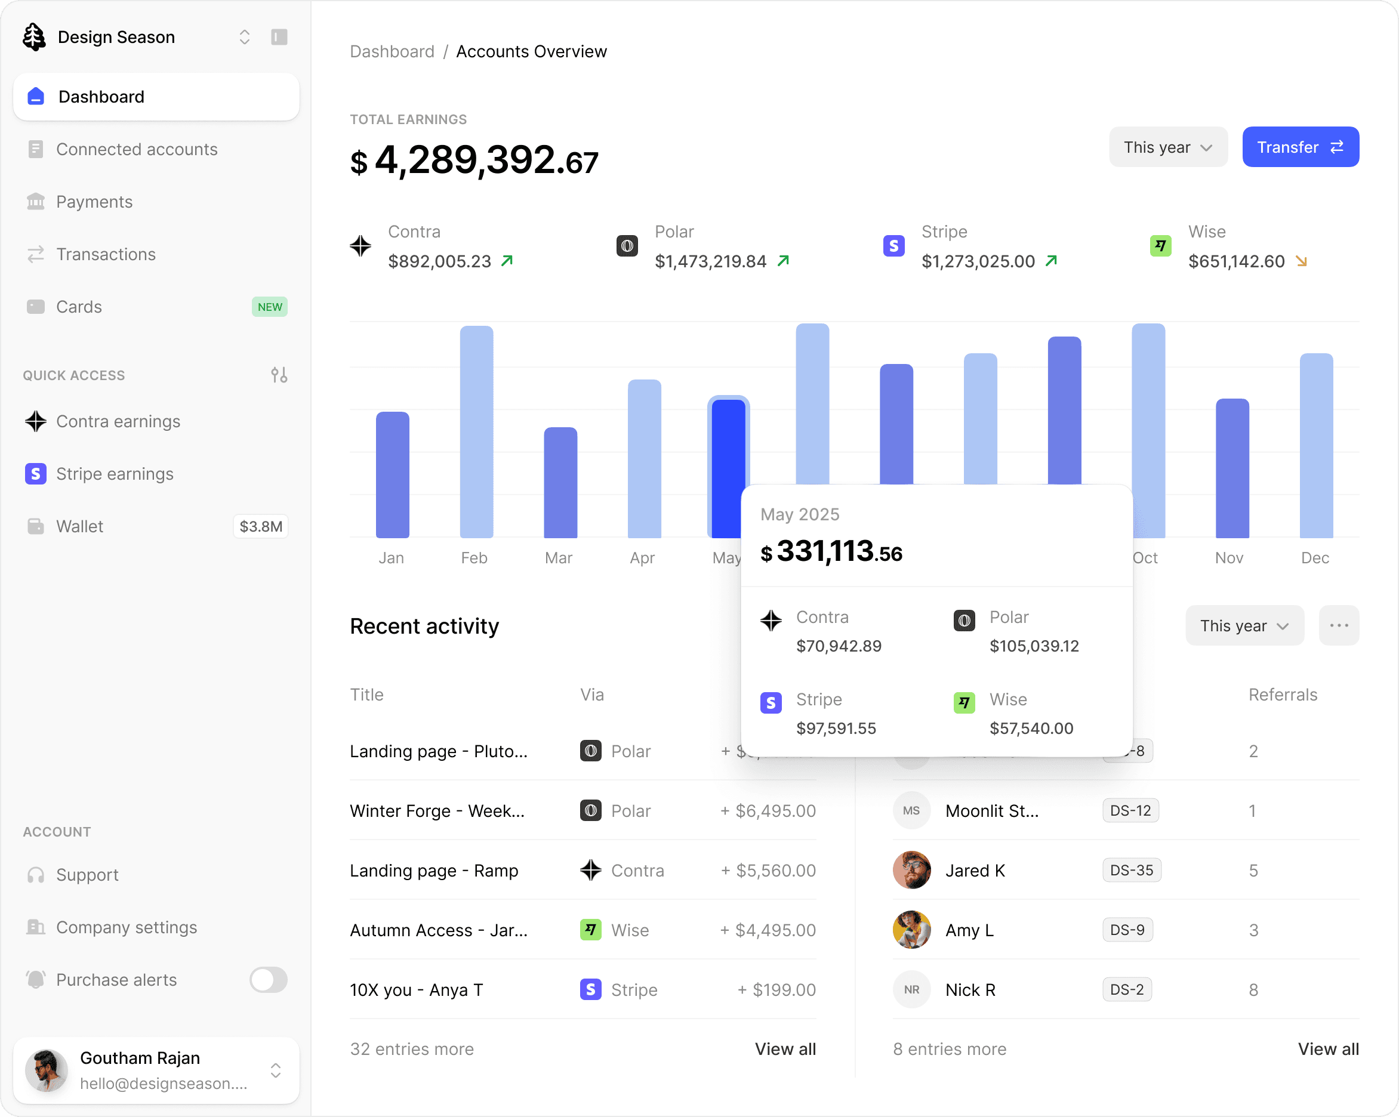
Task: Open This year dropdown in Recent activity
Action: click(x=1244, y=625)
